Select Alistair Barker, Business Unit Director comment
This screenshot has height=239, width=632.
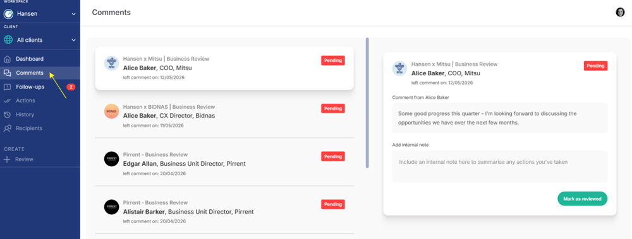[x=224, y=212]
